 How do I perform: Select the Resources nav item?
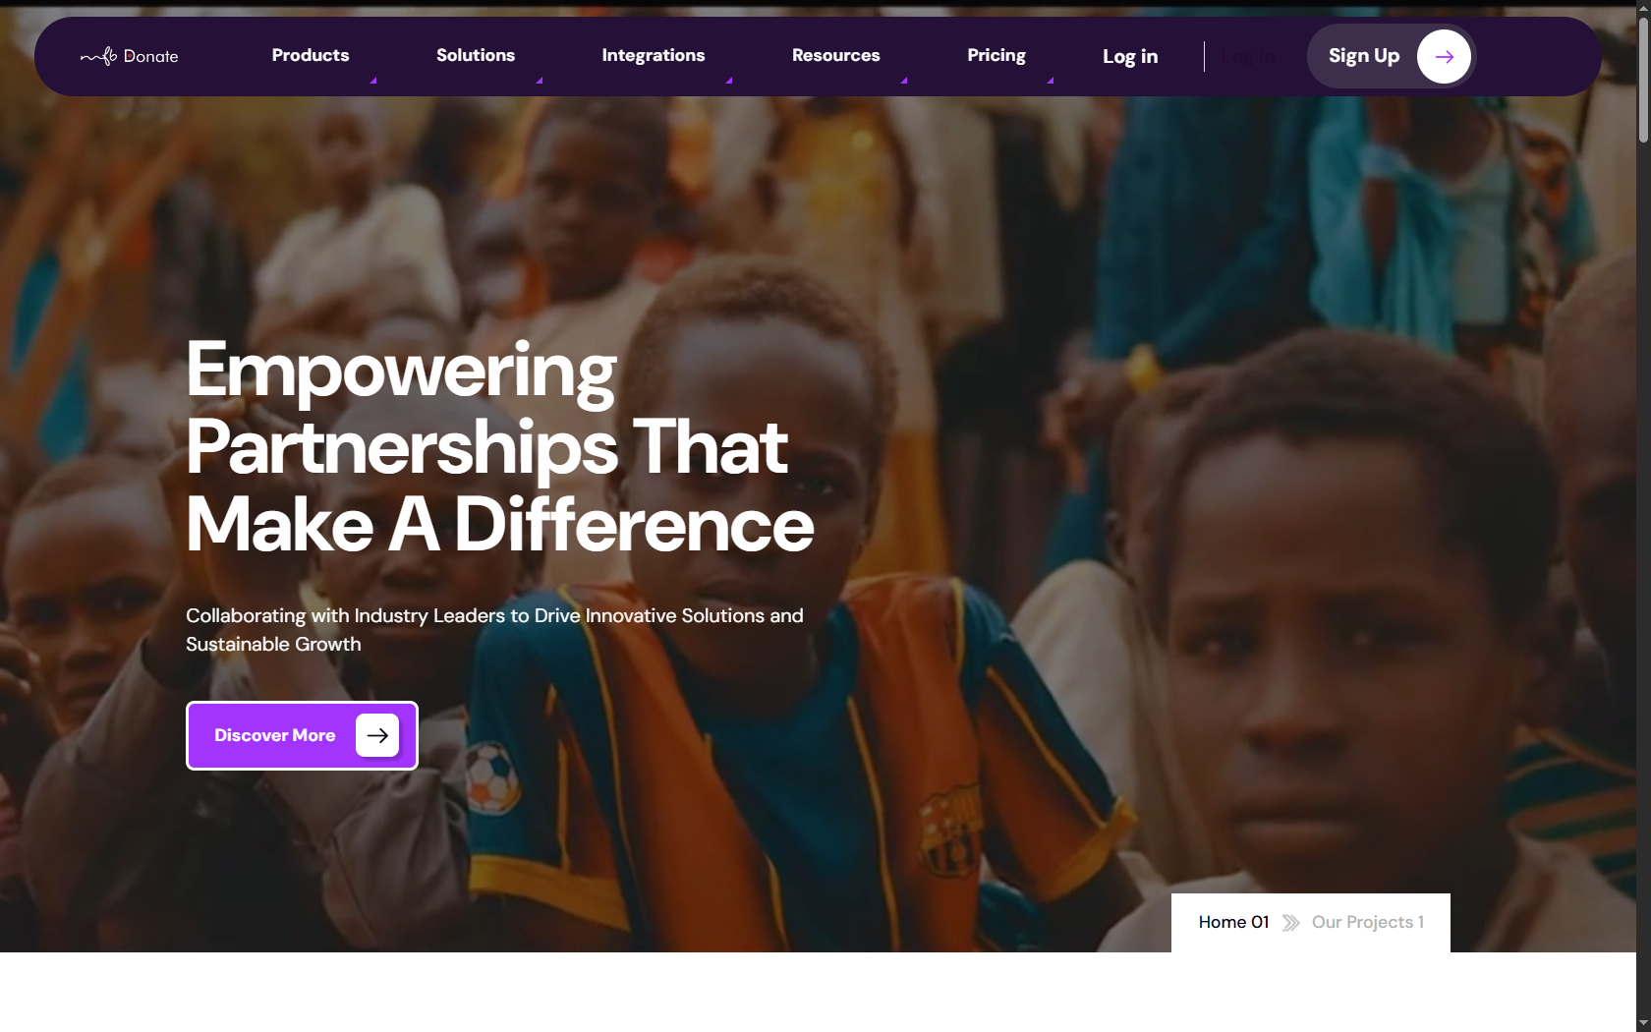click(836, 55)
